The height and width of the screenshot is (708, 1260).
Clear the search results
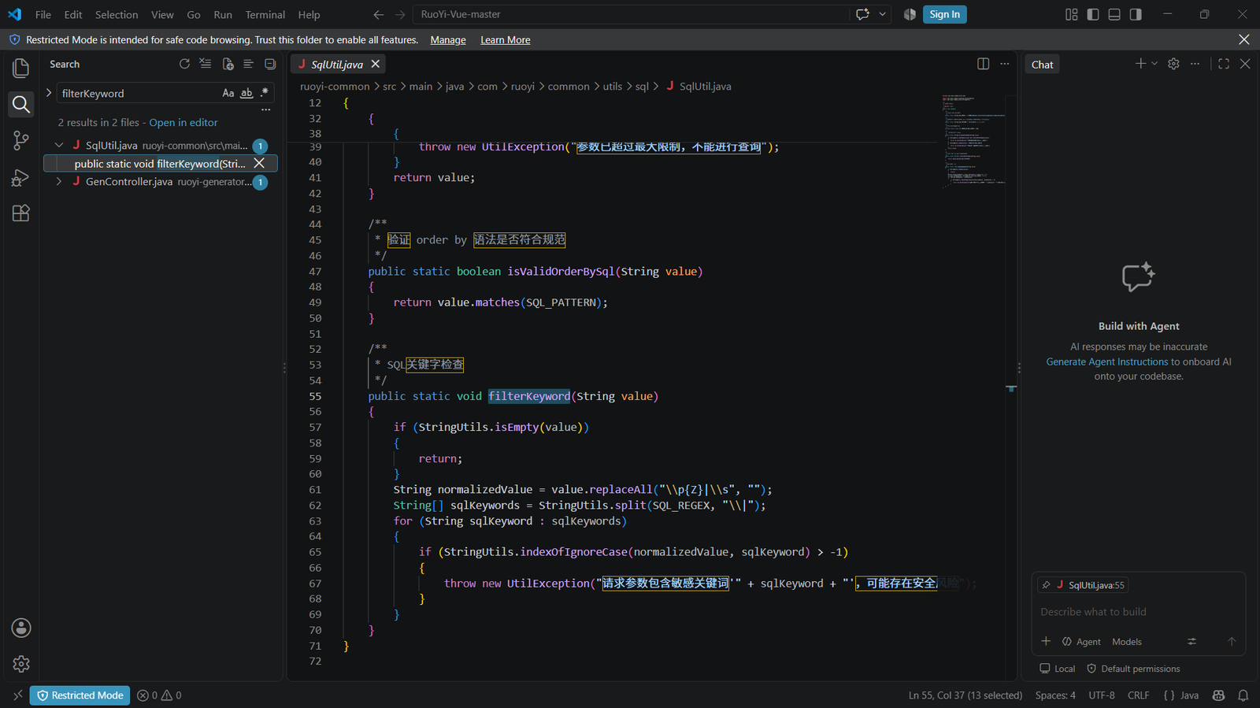coord(206,64)
